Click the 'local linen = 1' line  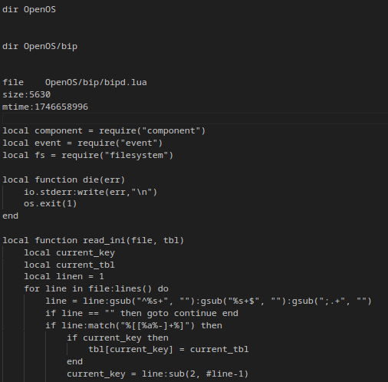pos(64,277)
